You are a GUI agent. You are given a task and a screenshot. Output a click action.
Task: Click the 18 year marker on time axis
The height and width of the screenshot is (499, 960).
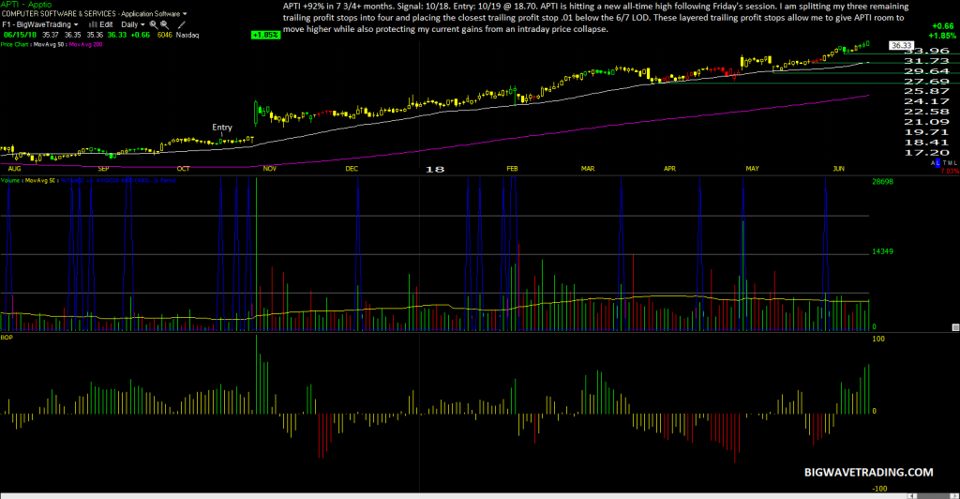pos(435,169)
